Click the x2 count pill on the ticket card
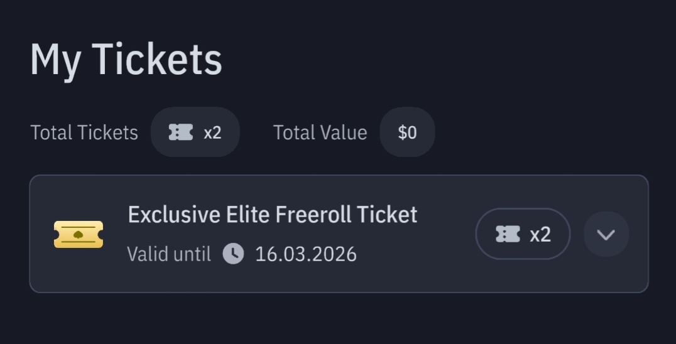 [523, 234]
